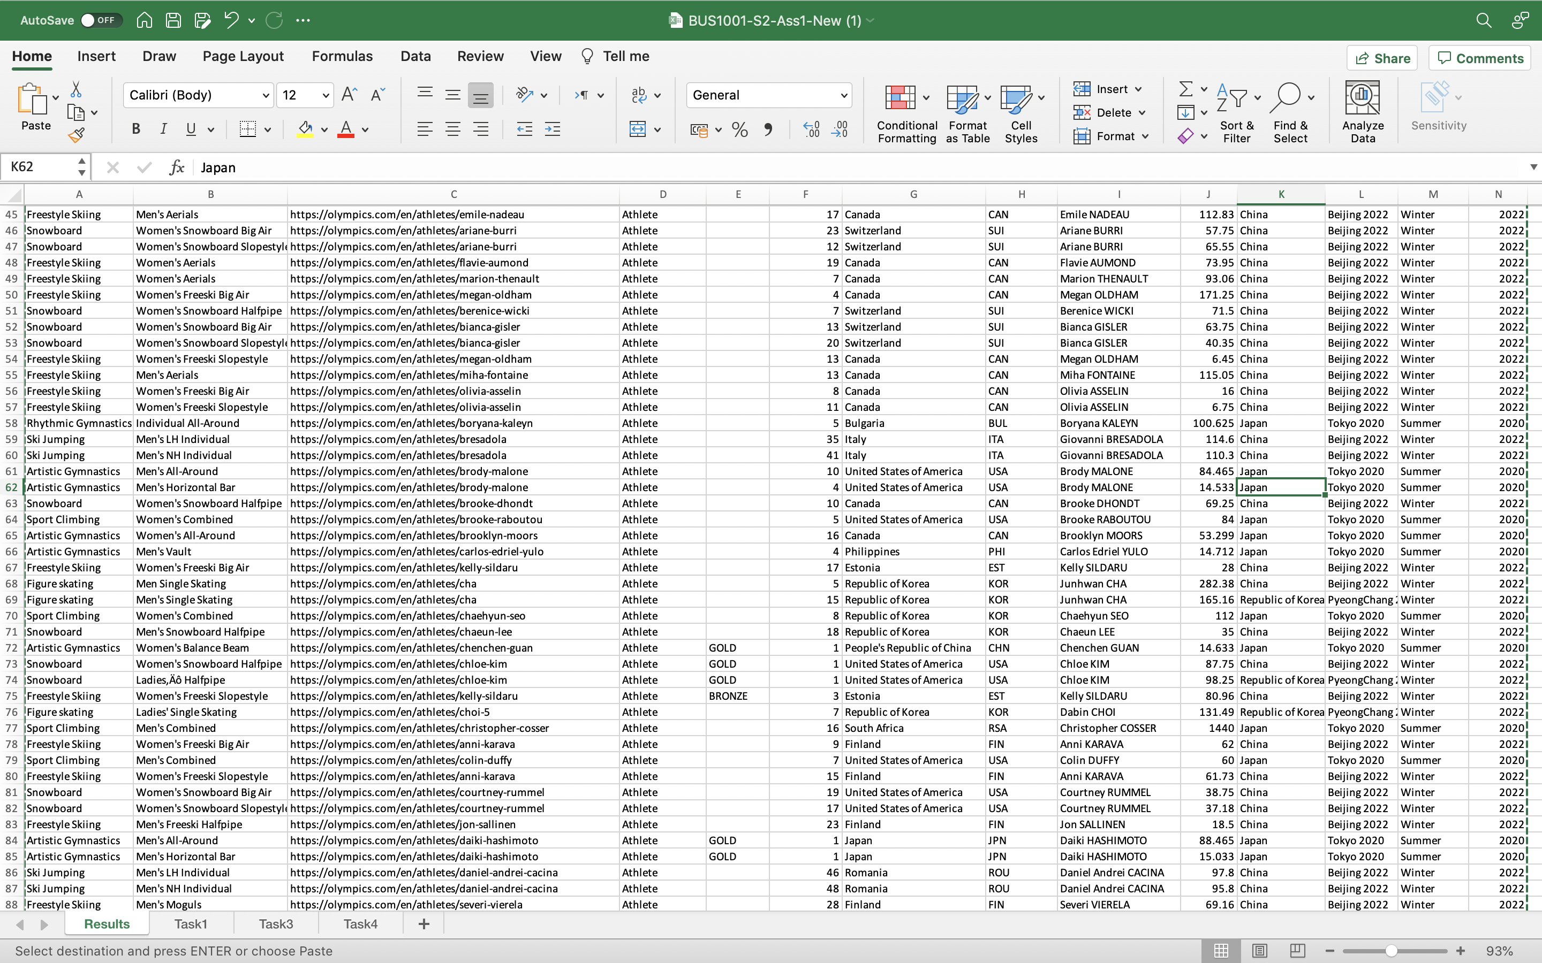
Task: Click the AutoSum sigma icon
Action: point(1185,89)
